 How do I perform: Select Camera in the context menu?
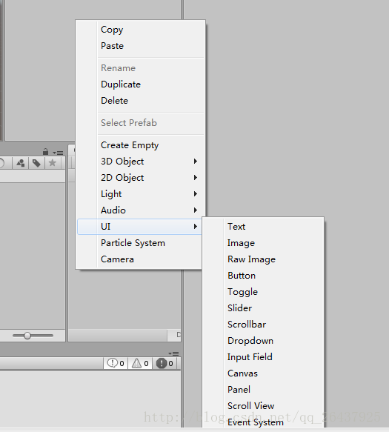click(x=140, y=259)
